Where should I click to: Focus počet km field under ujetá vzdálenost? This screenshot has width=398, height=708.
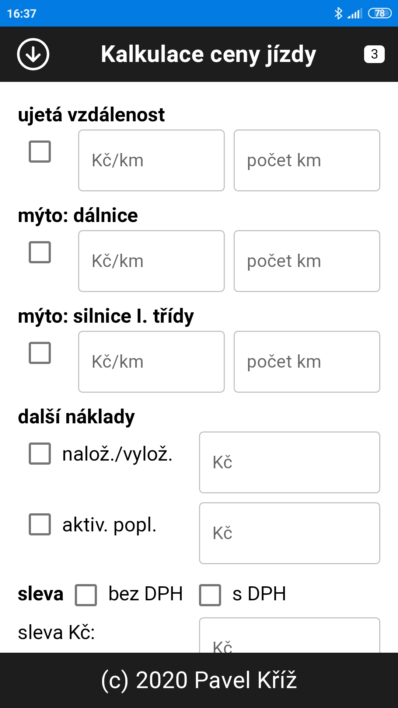pos(307,160)
